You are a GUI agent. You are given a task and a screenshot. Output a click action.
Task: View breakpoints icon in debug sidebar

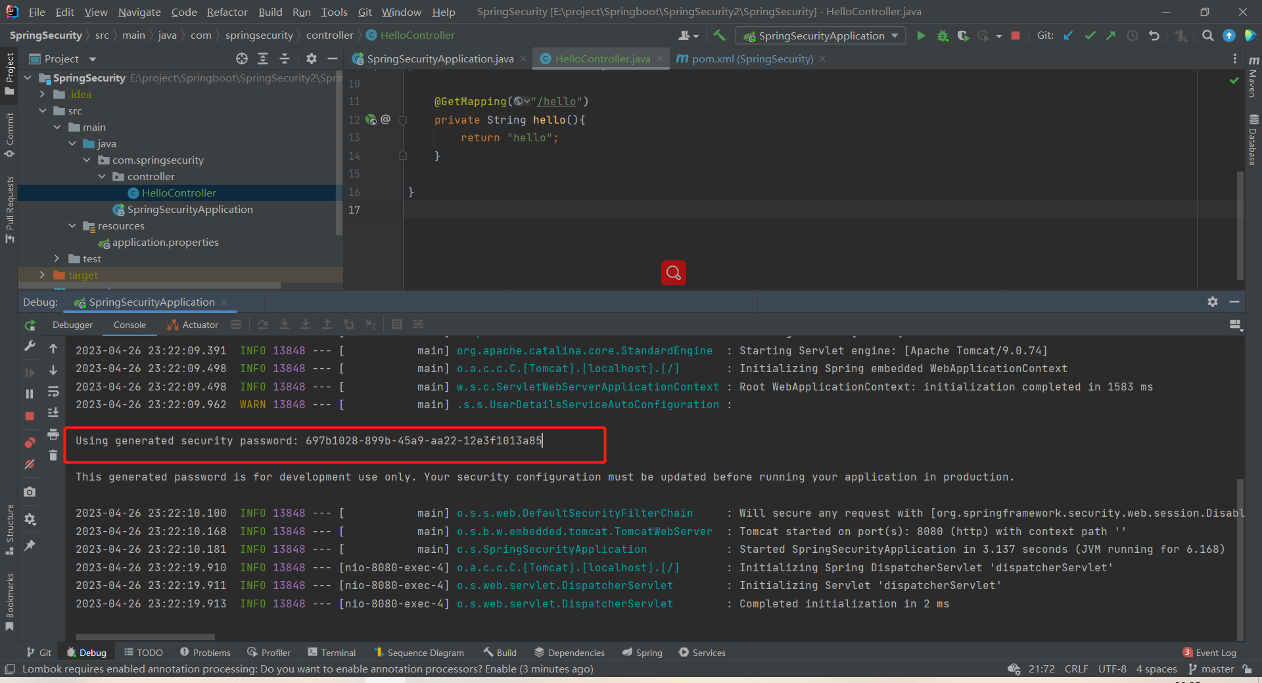click(x=30, y=442)
